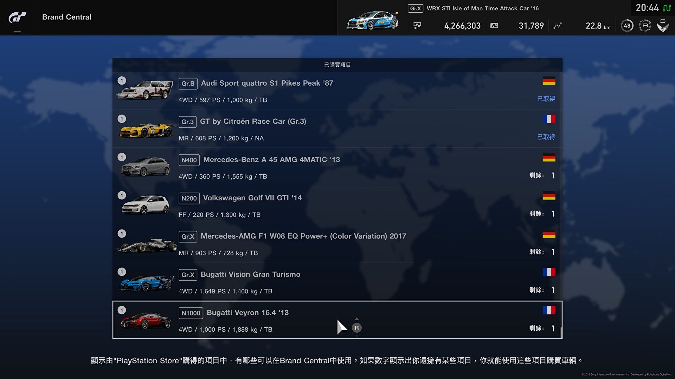Viewport: 675px width, 379px height.
Task: Click the French flag on Bugatti Vision GT row
Action: click(x=549, y=272)
